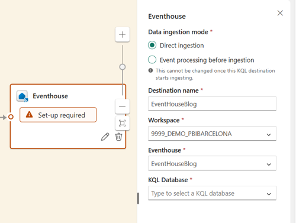Click the KQL Database field label
This screenshot has width=296, height=223.
pos(168,180)
